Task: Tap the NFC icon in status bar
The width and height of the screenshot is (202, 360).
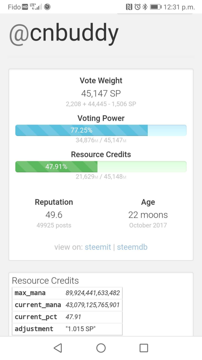Action: tap(129, 7)
